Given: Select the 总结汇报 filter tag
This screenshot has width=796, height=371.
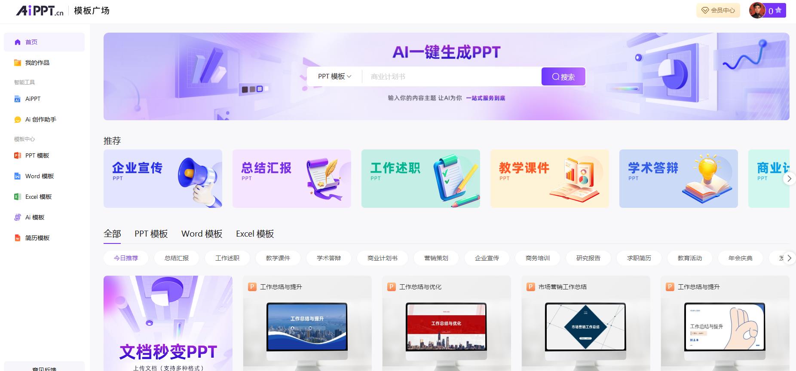Looking at the screenshot, I should tap(177, 258).
